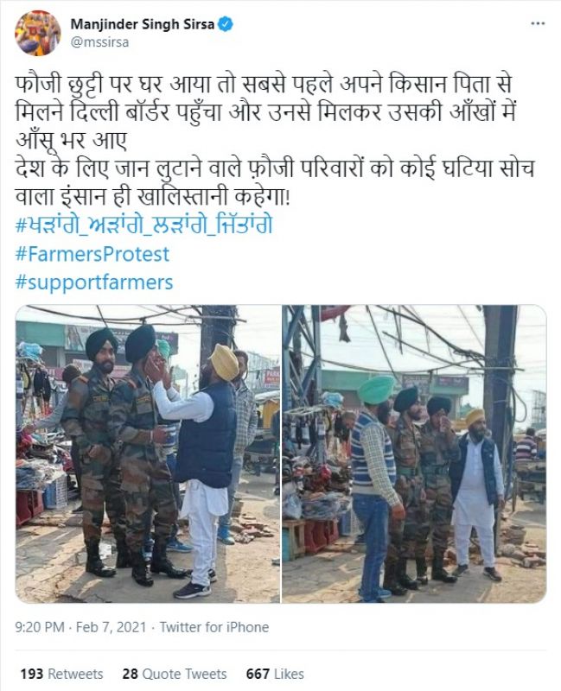Viewport: 561px width, 691px height.
Task: Click the green-turbaned man in right photo
Action: pos(375,485)
